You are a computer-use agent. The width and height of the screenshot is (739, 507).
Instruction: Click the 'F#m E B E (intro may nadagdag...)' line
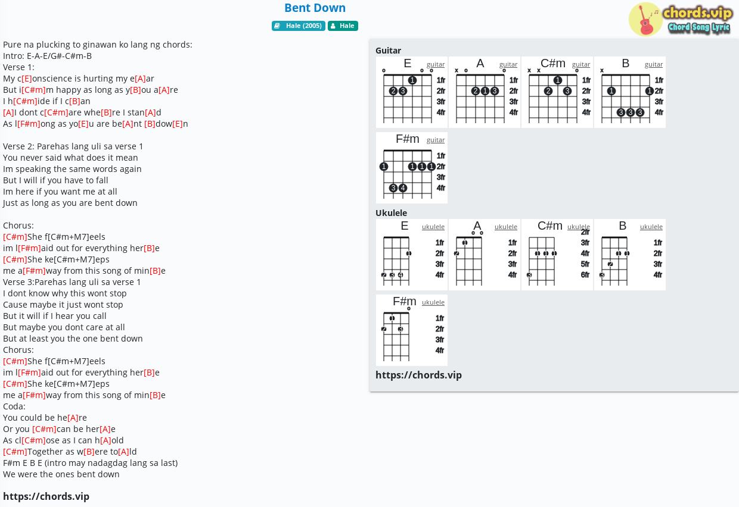click(90, 463)
